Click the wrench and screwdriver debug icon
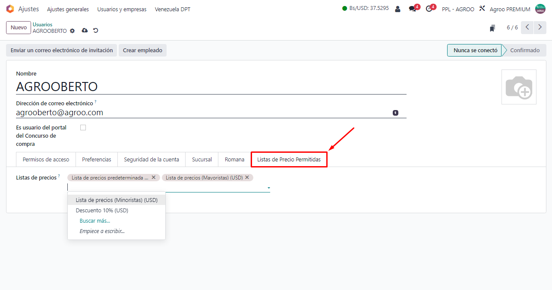This screenshot has width=552, height=290. pos(483,9)
